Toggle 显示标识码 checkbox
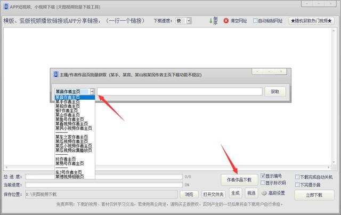 263,182
